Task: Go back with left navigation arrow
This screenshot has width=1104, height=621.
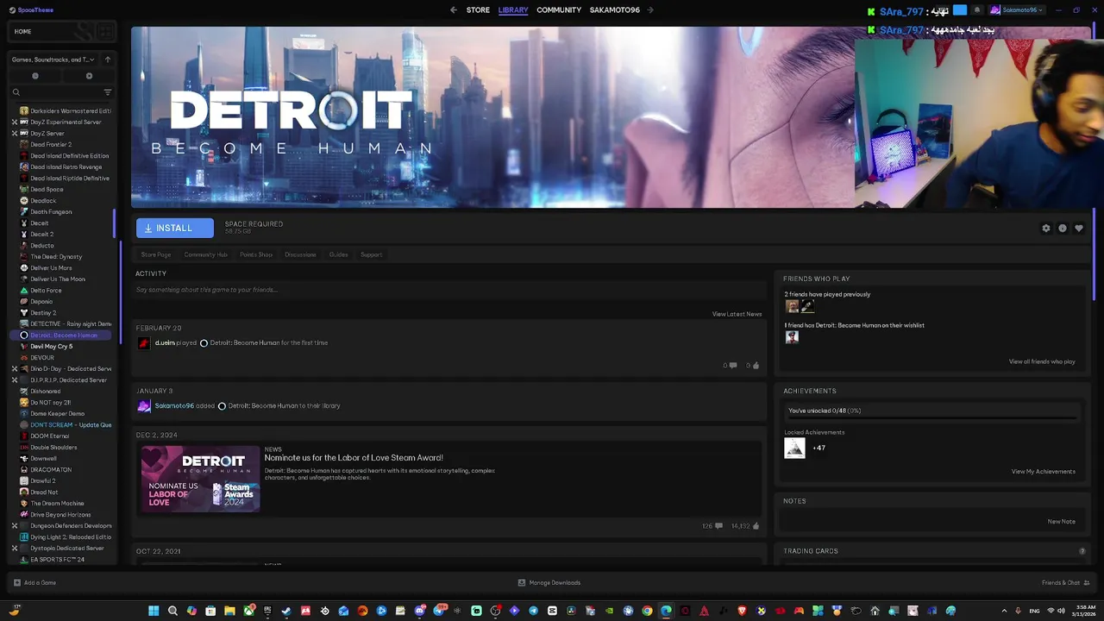Action: pos(454,10)
